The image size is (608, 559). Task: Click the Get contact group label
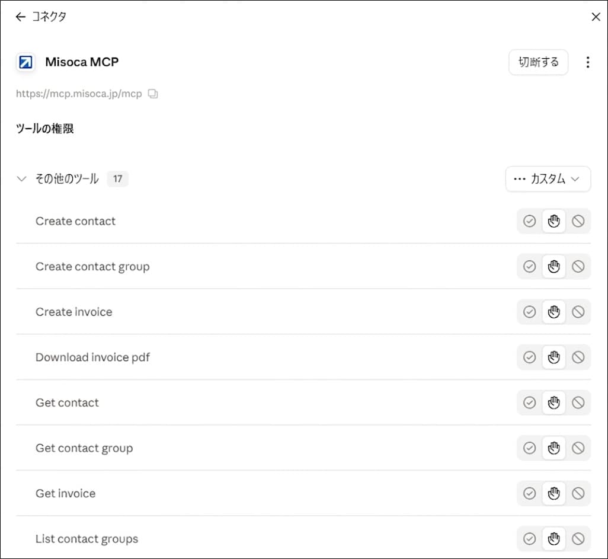point(84,448)
